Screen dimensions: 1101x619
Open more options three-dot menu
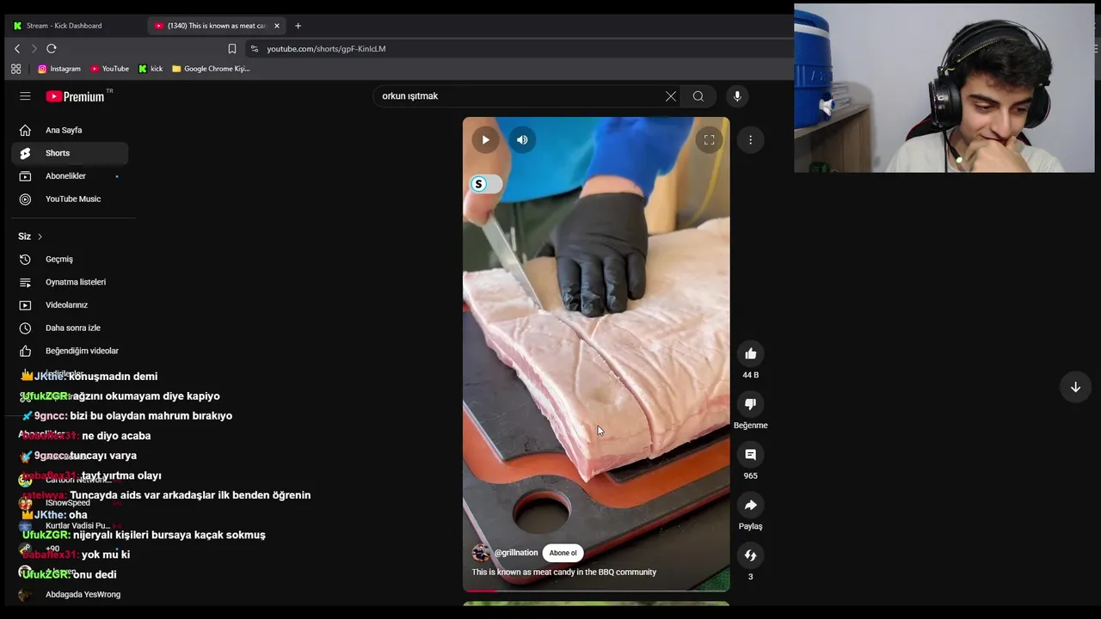[750, 140]
